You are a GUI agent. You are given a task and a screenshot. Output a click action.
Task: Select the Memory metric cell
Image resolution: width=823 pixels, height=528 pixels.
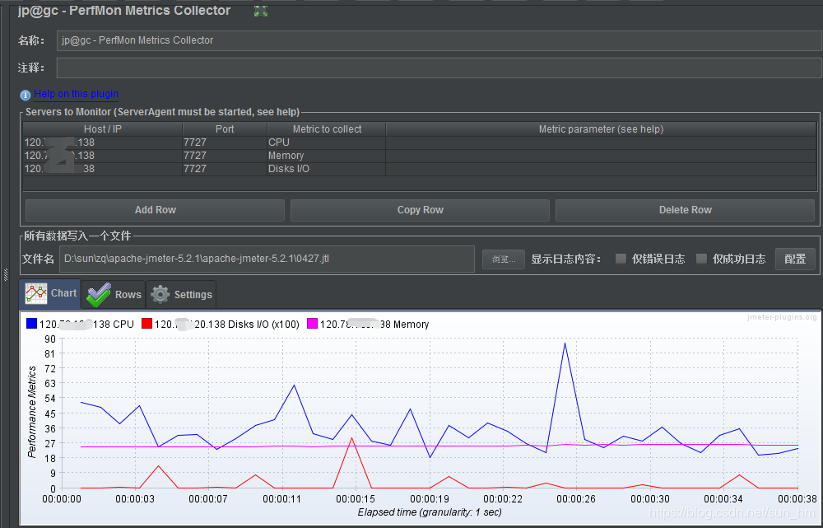tap(327, 156)
